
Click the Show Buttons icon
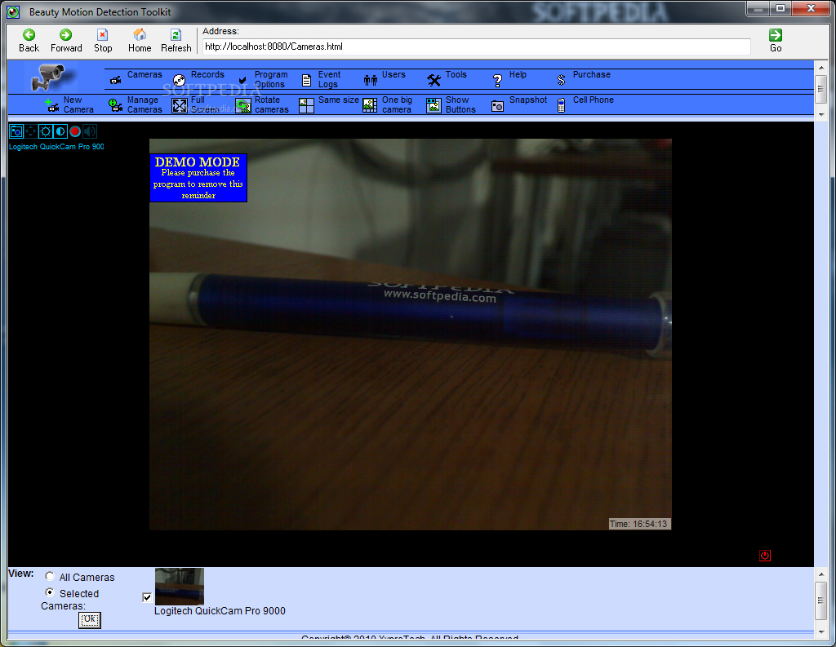(434, 105)
